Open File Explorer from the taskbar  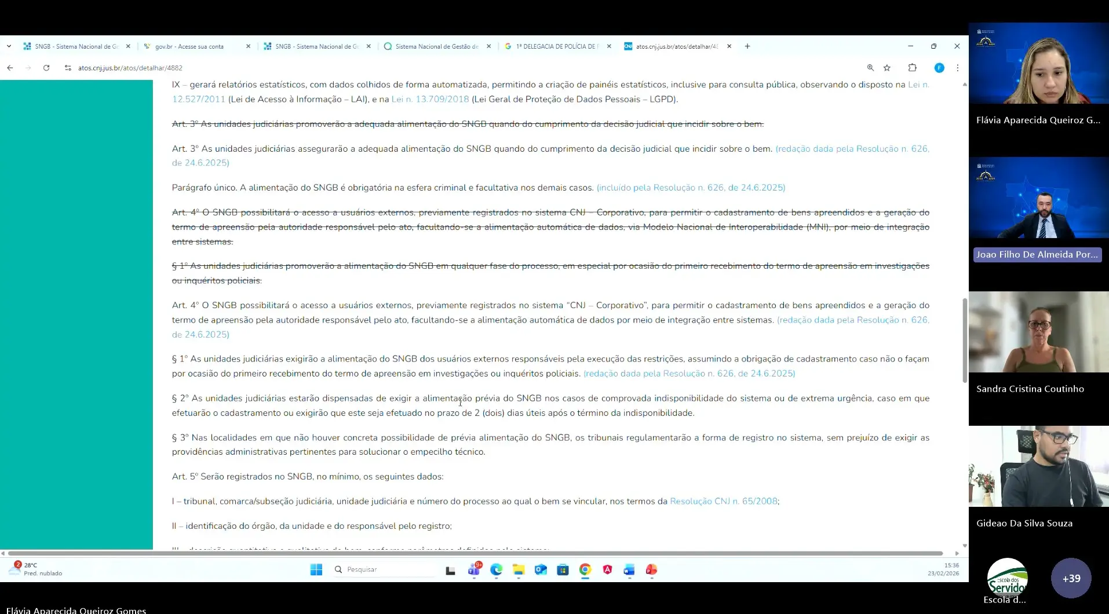click(519, 570)
